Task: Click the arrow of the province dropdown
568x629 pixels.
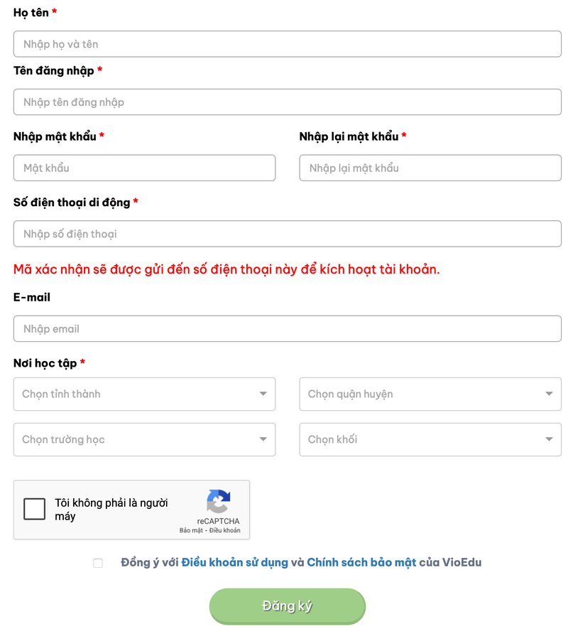Action: point(263,394)
